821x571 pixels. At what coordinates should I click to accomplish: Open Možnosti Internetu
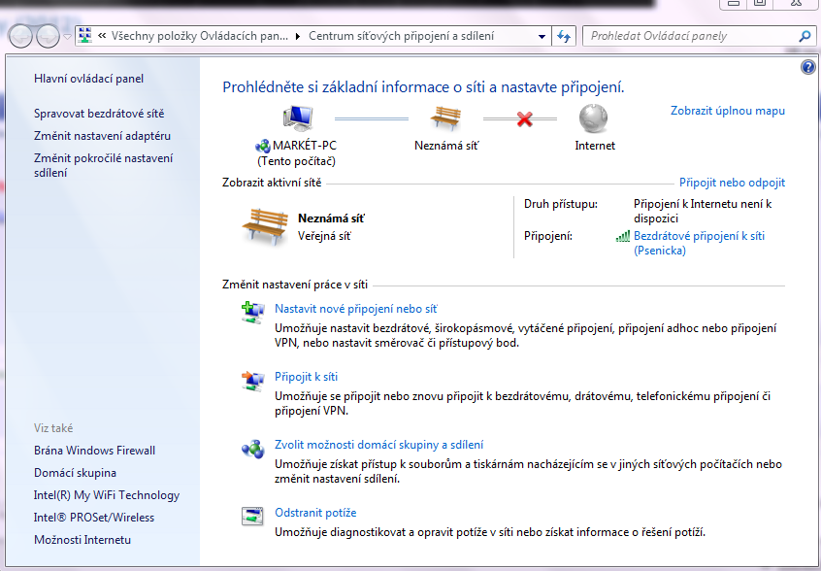82,540
